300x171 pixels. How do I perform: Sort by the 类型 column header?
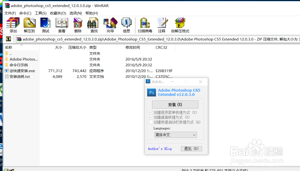(106, 47)
